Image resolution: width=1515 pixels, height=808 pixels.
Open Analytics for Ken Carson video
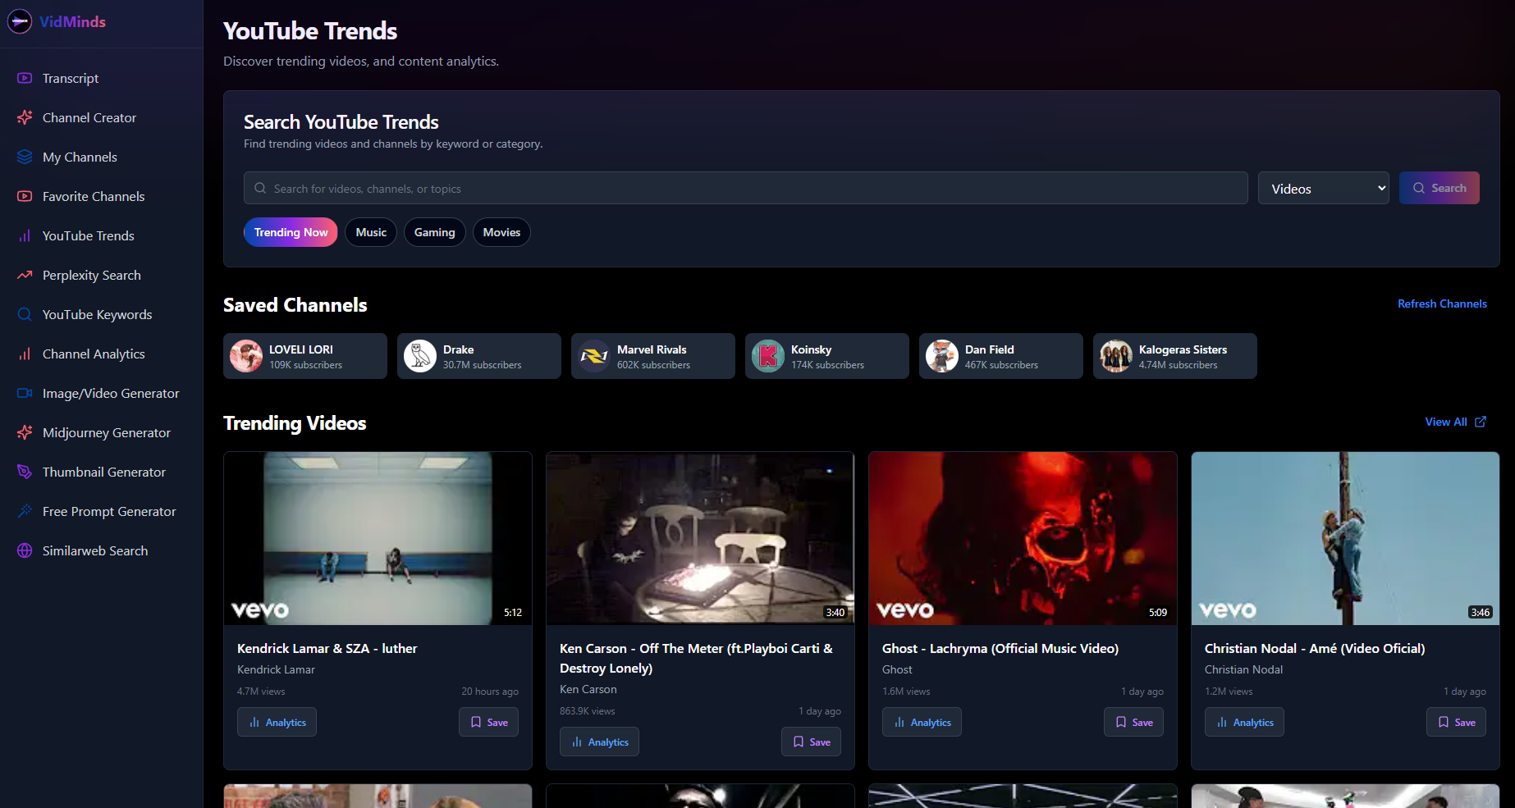(x=599, y=742)
